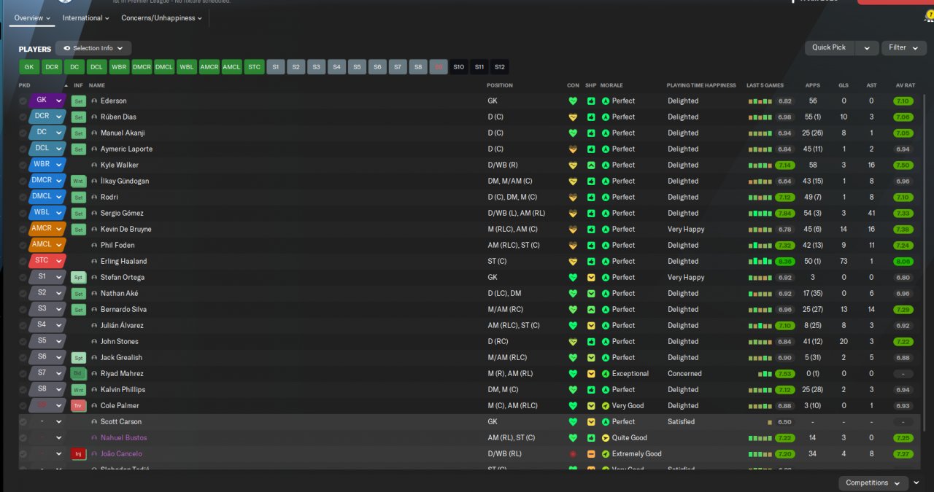934x492 pixels.
Task: Toggle the picked checkmark for Scott Carson
Action: tap(23, 421)
